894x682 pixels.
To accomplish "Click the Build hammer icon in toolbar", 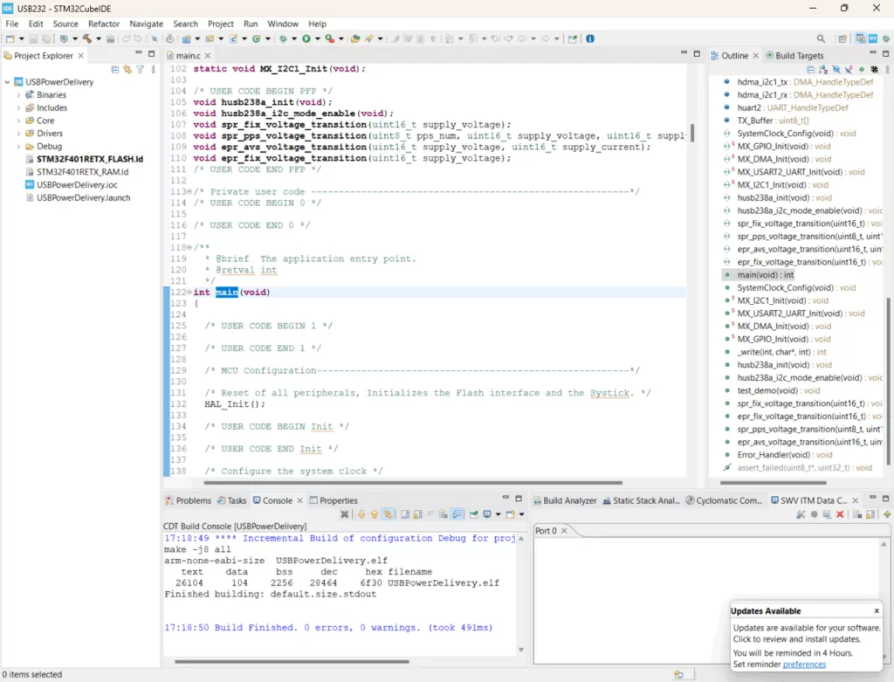I will click(x=86, y=38).
